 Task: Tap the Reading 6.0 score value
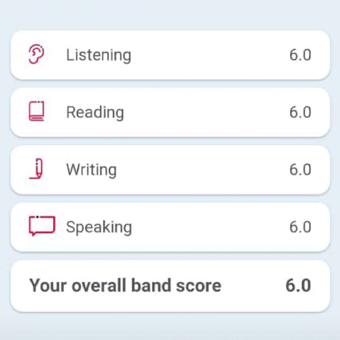[300, 112]
